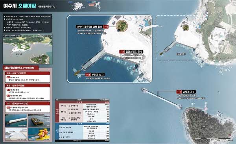The height and width of the screenshot is (144, 236).
Task: Click the red 1-1 badge near 방파제 조성
Action: click(179, 92)
